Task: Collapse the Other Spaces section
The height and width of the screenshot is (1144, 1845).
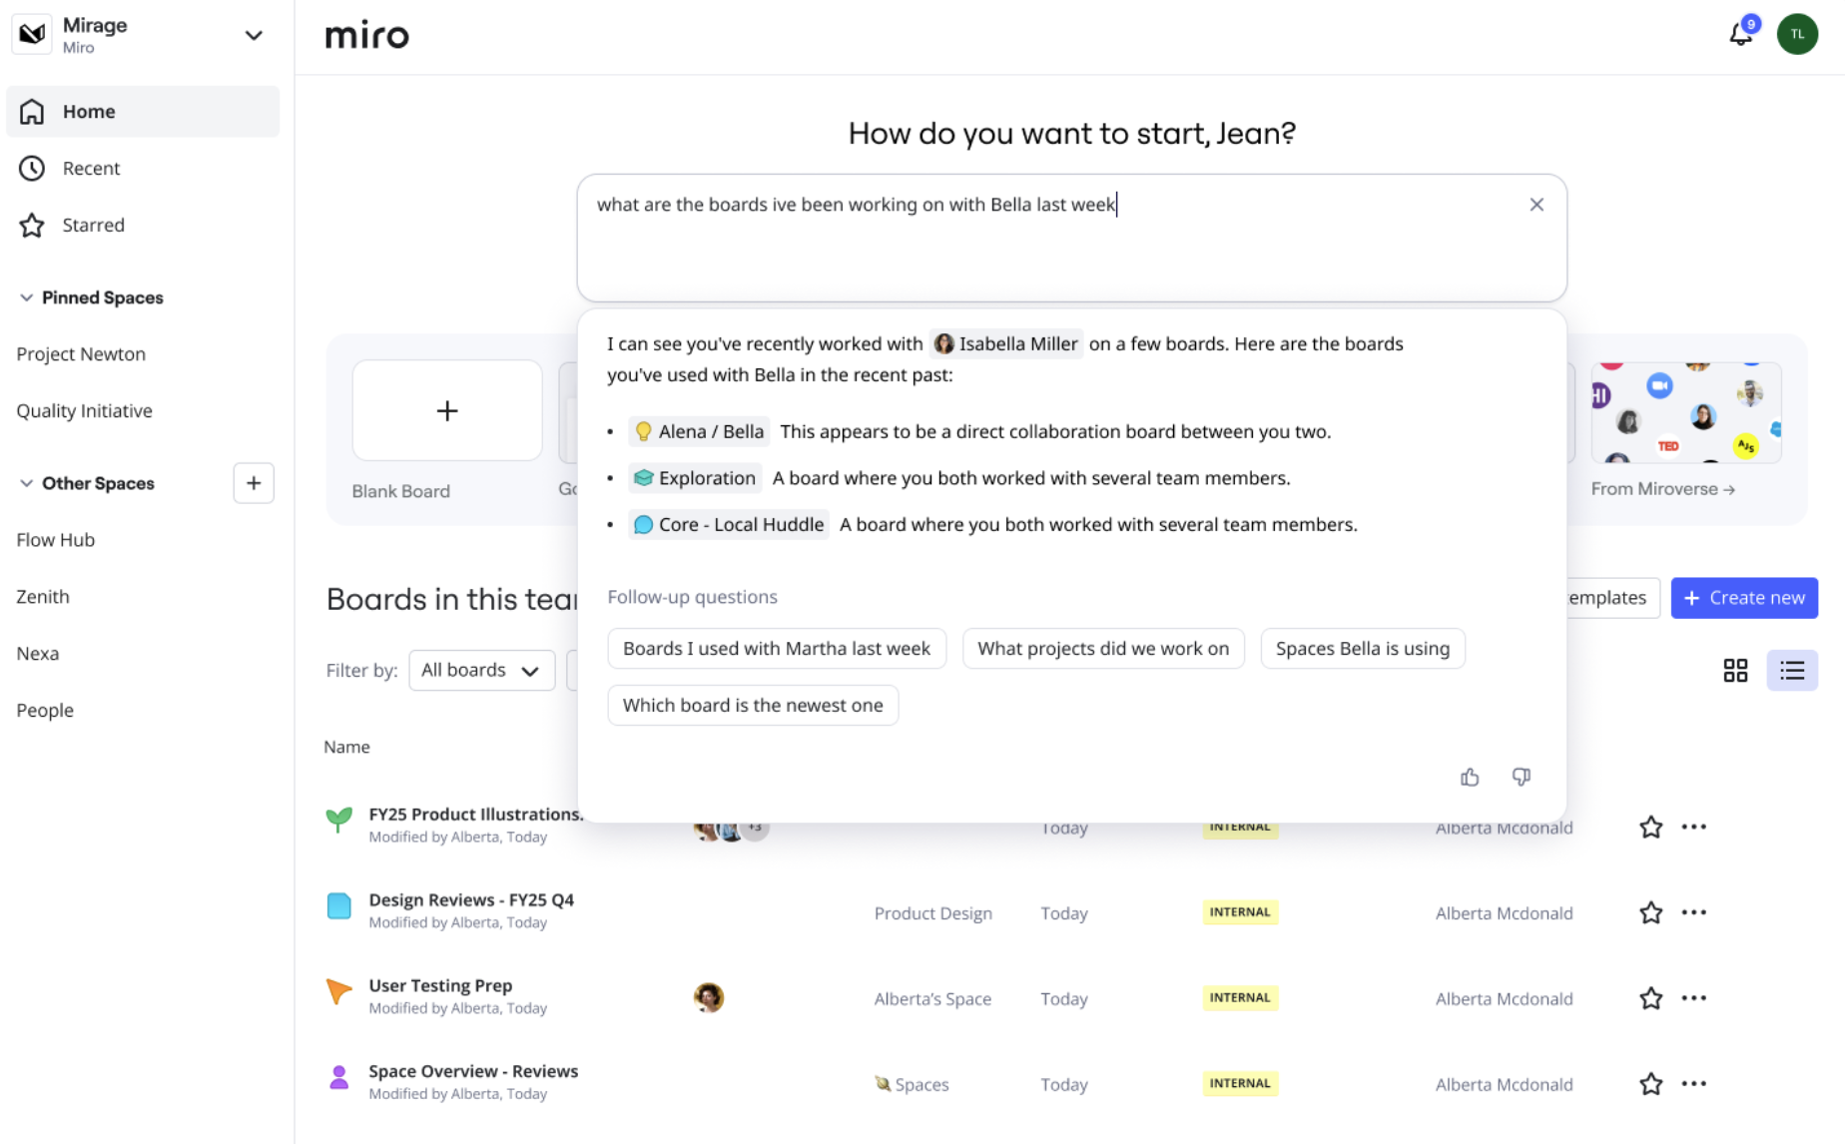Action: (27, 483)
